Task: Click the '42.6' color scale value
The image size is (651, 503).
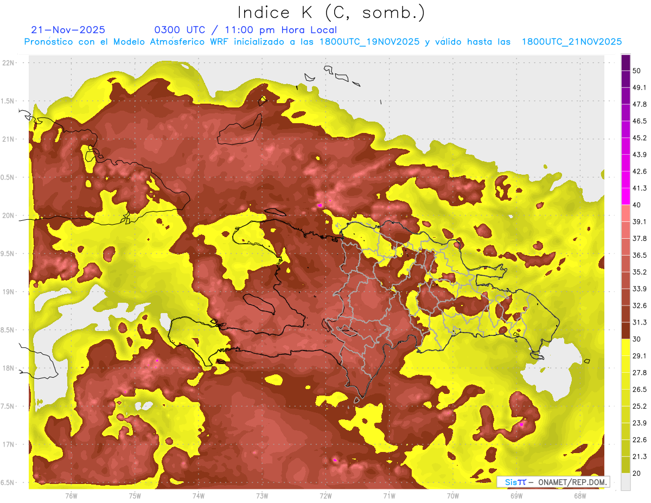Action: (x=639, y=171)
